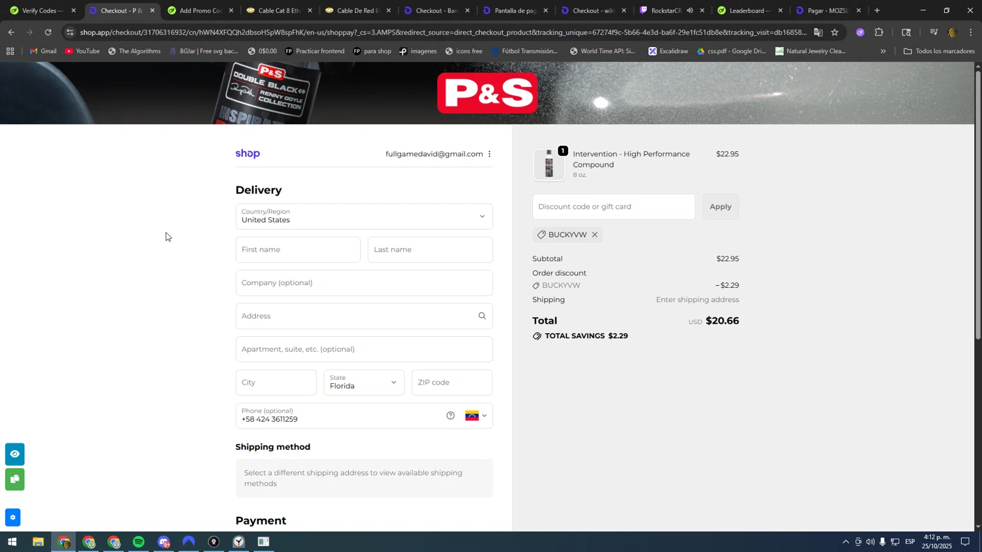Image resolution: width=982 pixels, height=552 pixels.
Task: Click the green copy icon on left sidebar
Action: (x=14, y=479)
